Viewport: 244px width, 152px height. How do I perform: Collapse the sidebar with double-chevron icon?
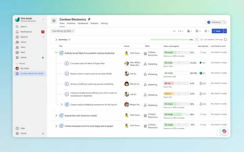point(43,133)
